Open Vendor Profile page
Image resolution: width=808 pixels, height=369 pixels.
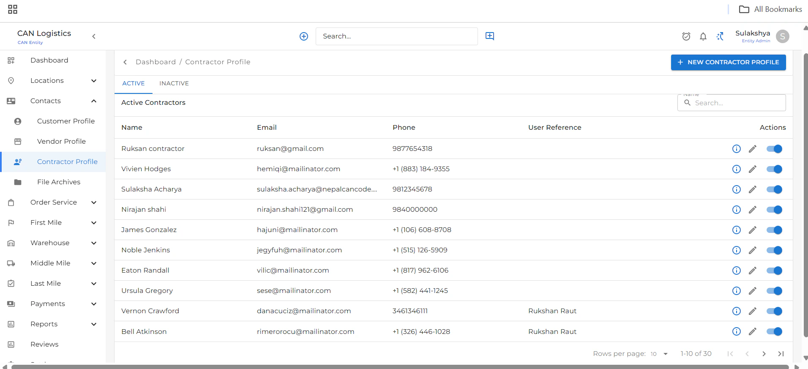point(53,142)
